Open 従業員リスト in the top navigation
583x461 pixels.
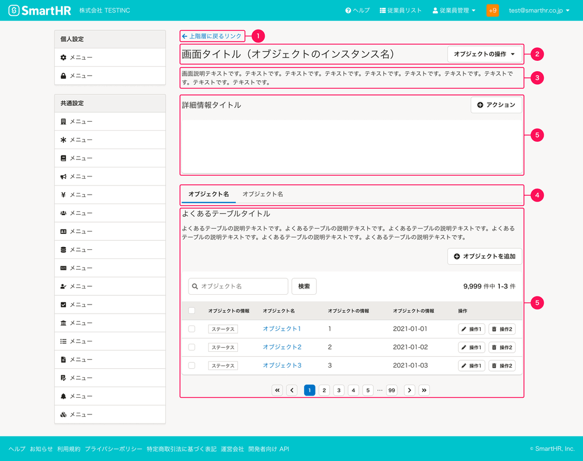(x=400, y=10)
